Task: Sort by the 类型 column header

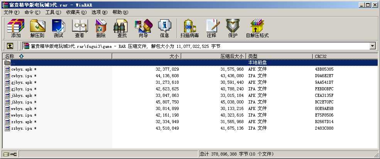Action: 279,56
